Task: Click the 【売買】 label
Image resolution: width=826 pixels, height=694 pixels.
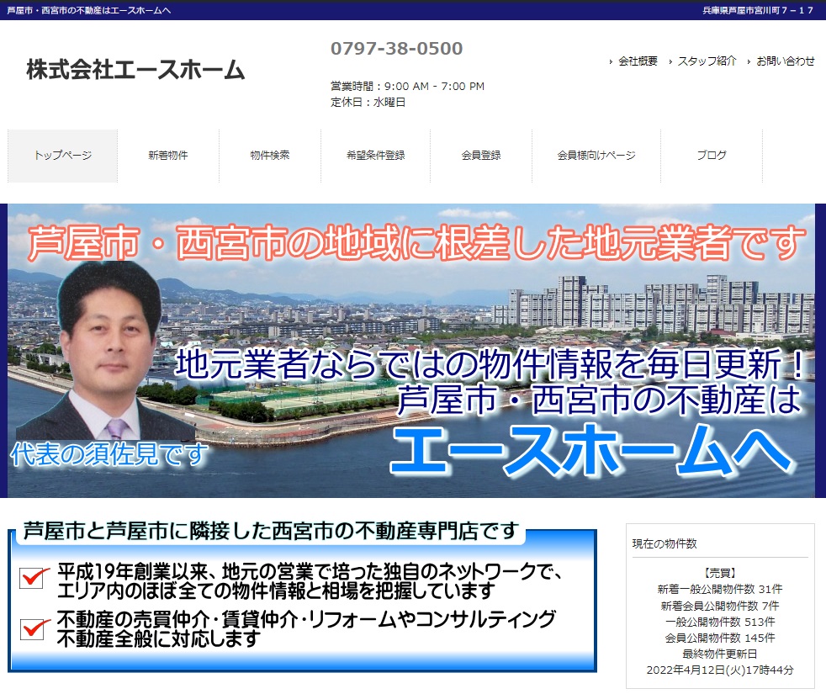Action: (719, 573)
